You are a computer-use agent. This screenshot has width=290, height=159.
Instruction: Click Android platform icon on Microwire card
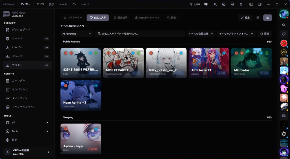266,53
